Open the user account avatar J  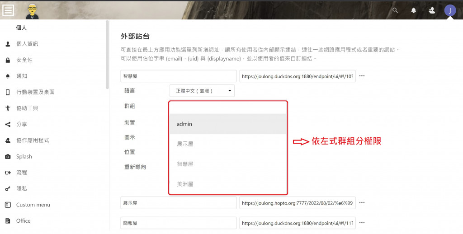pyautogui.click(x=450, y=11)
